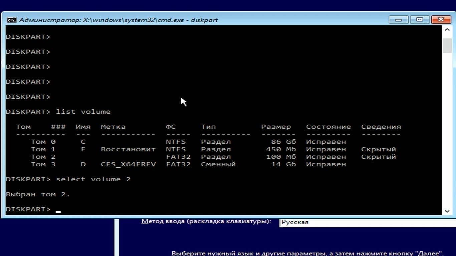Click the '100 Мб' size value
This screenshot has width=456, height=256.
click(x=281, y=157)
